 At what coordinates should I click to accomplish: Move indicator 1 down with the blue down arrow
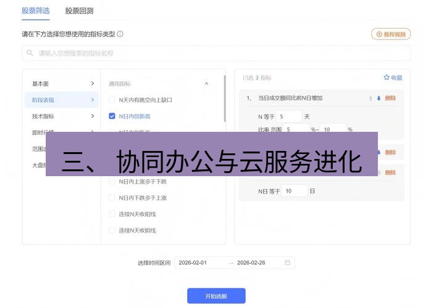379,98
